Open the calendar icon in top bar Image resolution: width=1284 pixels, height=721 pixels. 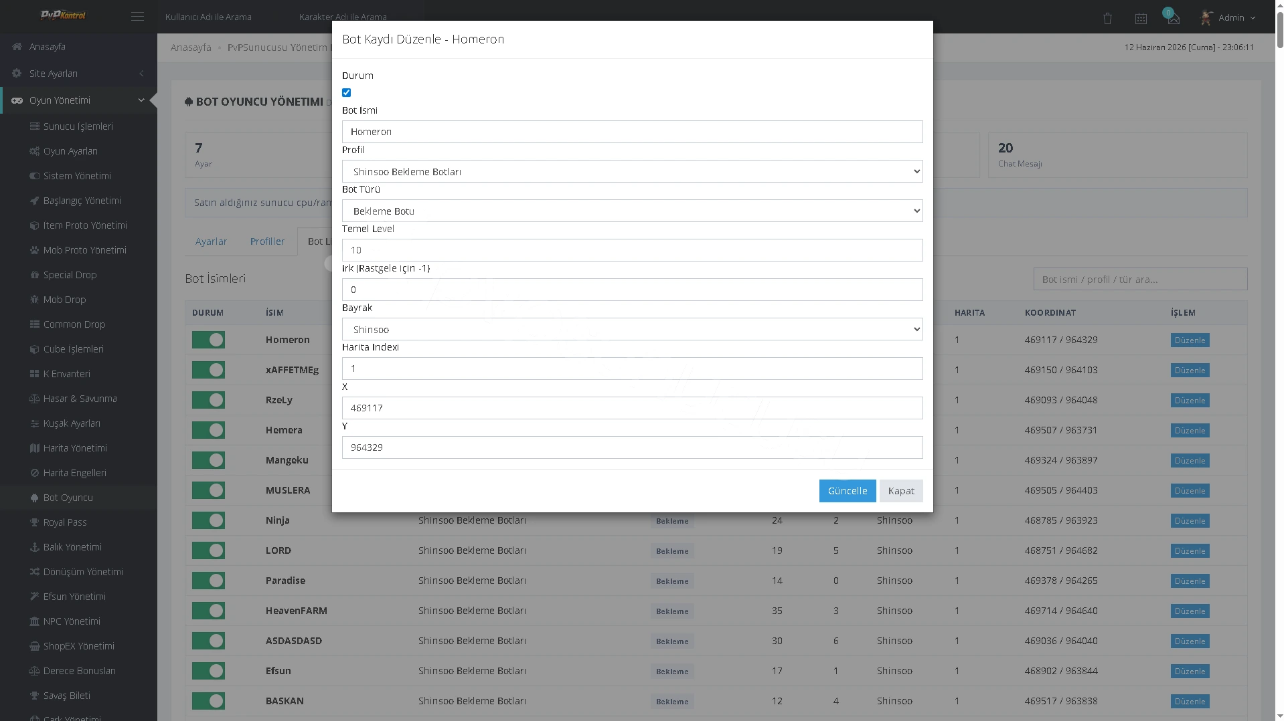1141,18
